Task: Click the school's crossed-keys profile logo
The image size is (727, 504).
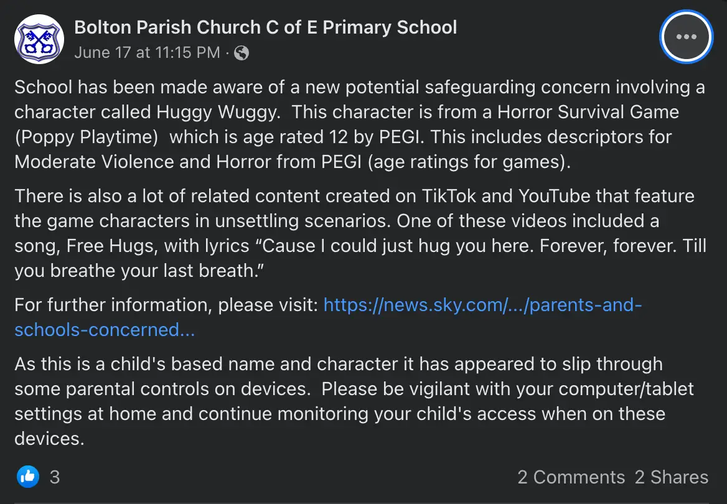Action: [x=39, y=39]
